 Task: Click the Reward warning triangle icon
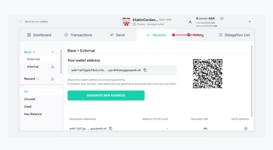[53, 79]
